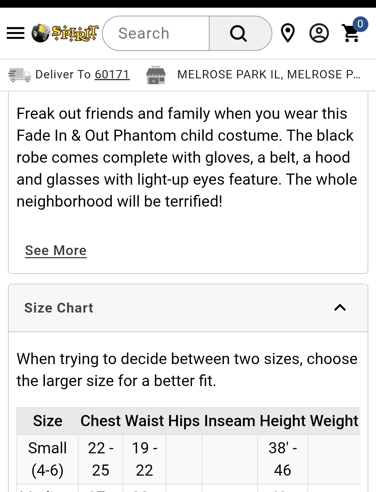Click the Spirit Halloween logo

65,33
